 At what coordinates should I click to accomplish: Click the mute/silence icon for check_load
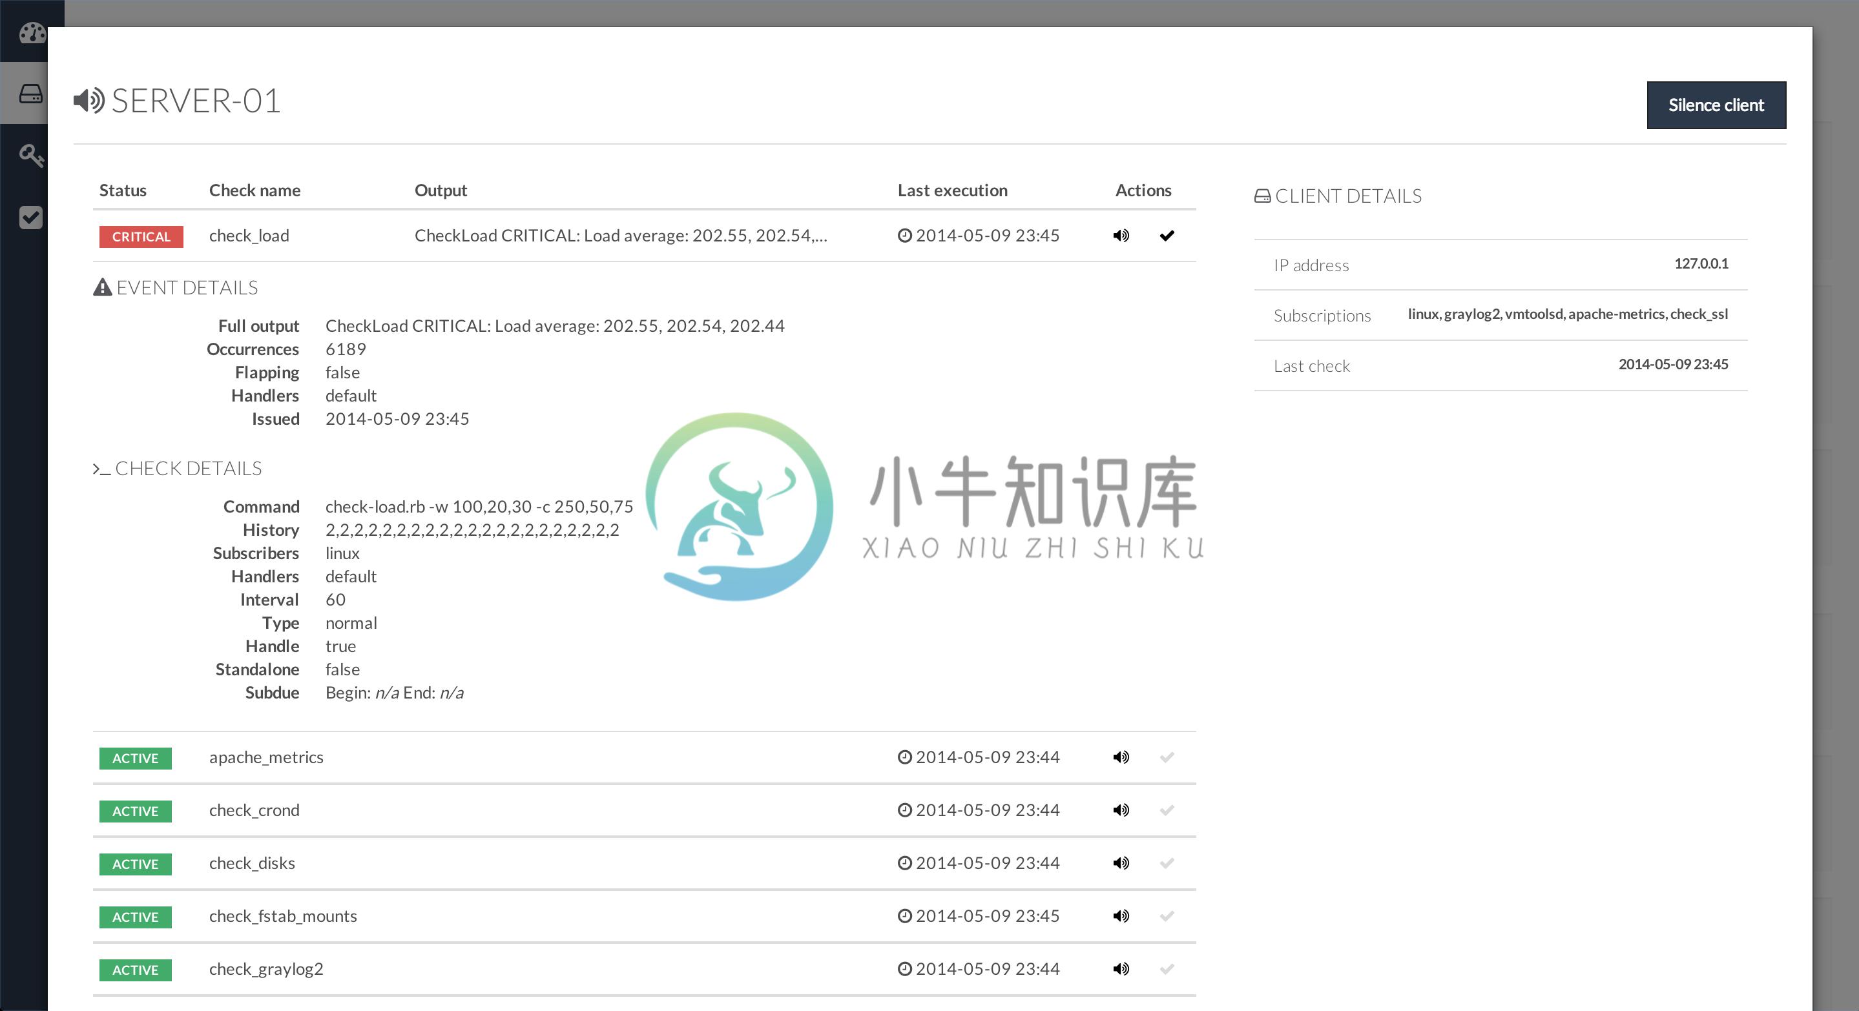[x=1119, y=235]
